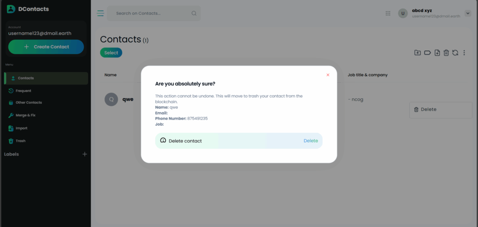Open the apps grid launcher

(388, 14)
